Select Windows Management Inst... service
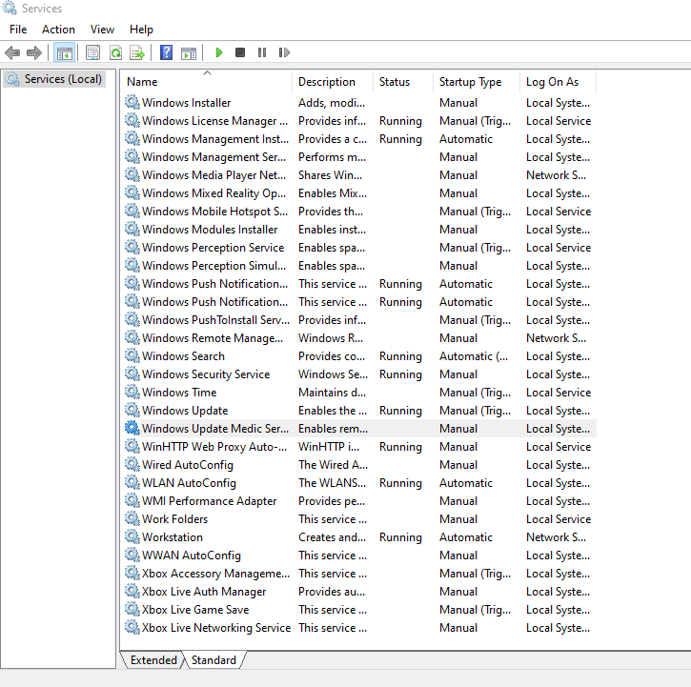 tap(359, 139)
